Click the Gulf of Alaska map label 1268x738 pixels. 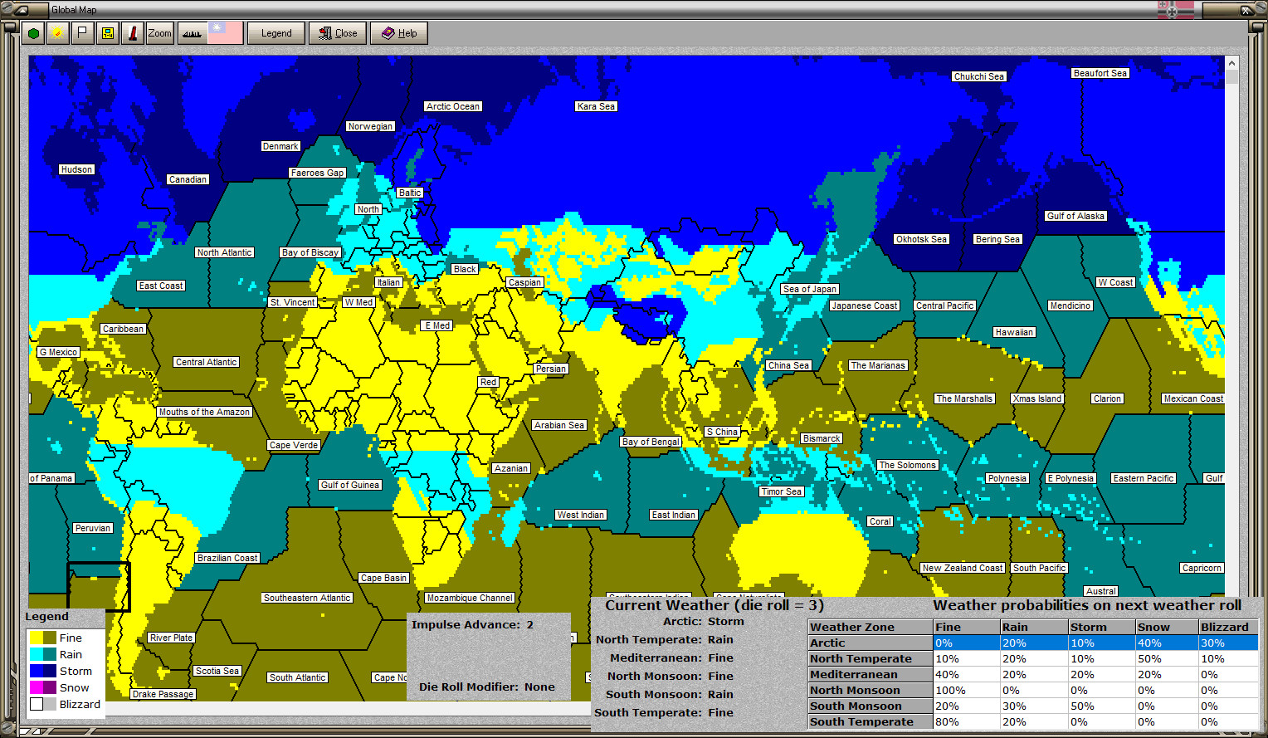coord(1075,216)
